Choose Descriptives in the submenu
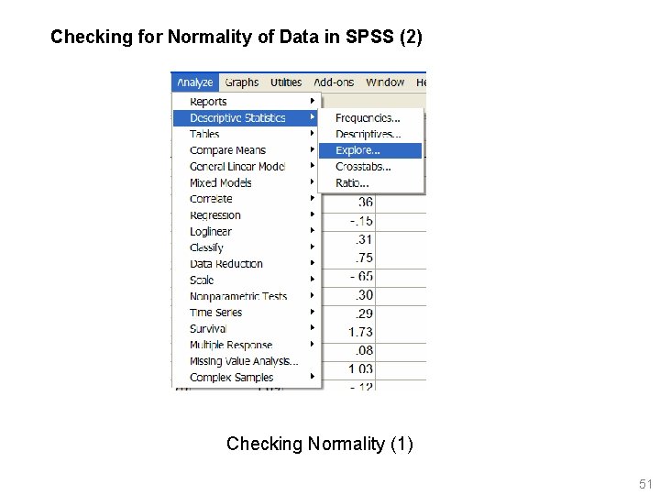660x495 pixels. click(x=368, y=135)
